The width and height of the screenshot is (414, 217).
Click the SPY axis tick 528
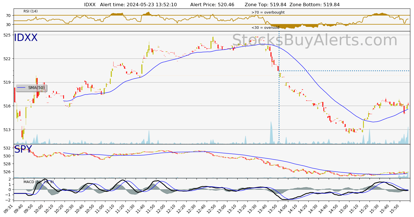coord(7,164)
